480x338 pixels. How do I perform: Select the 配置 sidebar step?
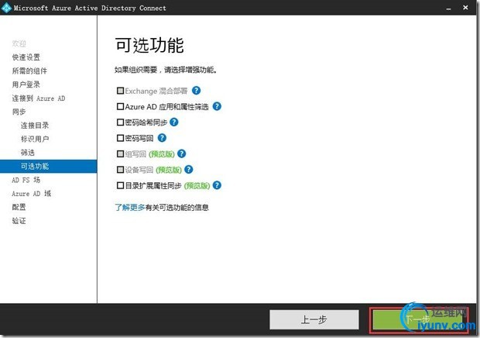point(19,207)
